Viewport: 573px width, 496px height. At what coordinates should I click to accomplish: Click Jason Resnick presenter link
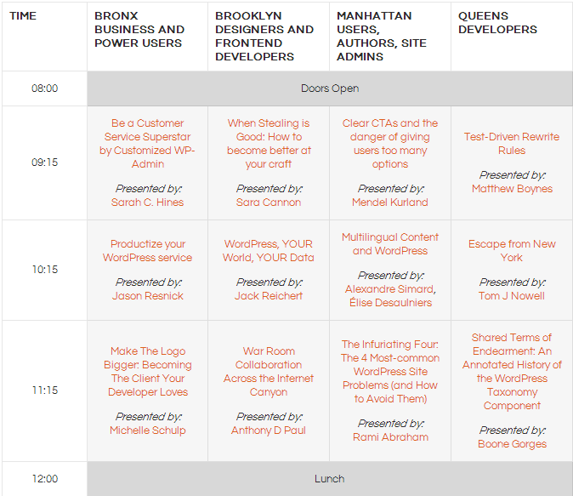(x=147, y=296)
